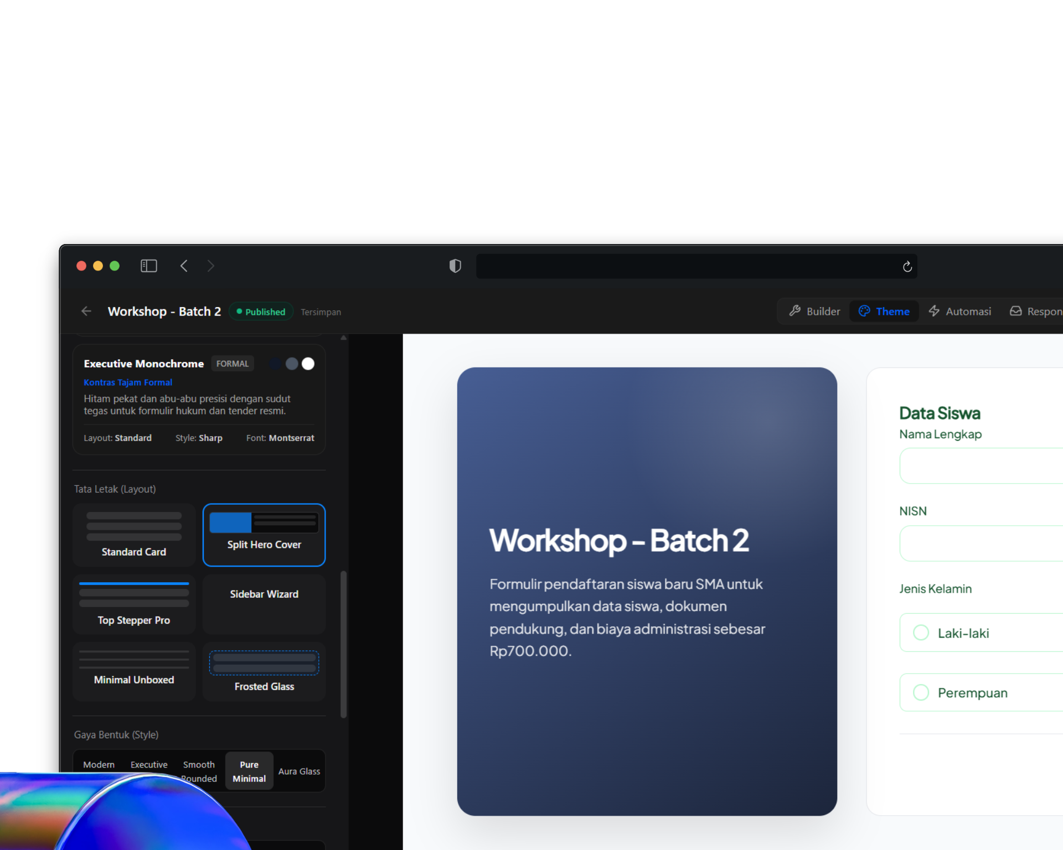Click the Published status badge

pos(261,312)
